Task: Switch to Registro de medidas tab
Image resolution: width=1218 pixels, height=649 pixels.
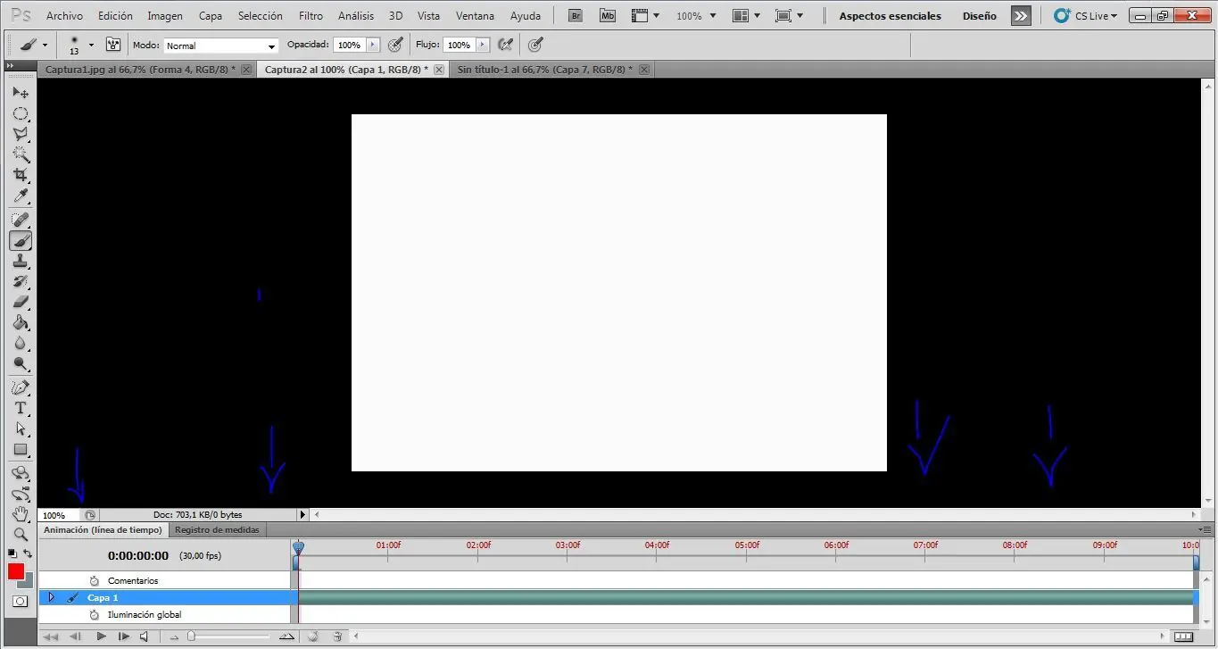Action: click(x=217, y=530)
